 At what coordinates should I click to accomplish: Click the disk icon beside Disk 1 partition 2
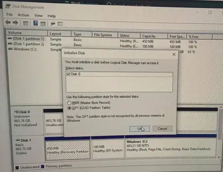point(10,44)
